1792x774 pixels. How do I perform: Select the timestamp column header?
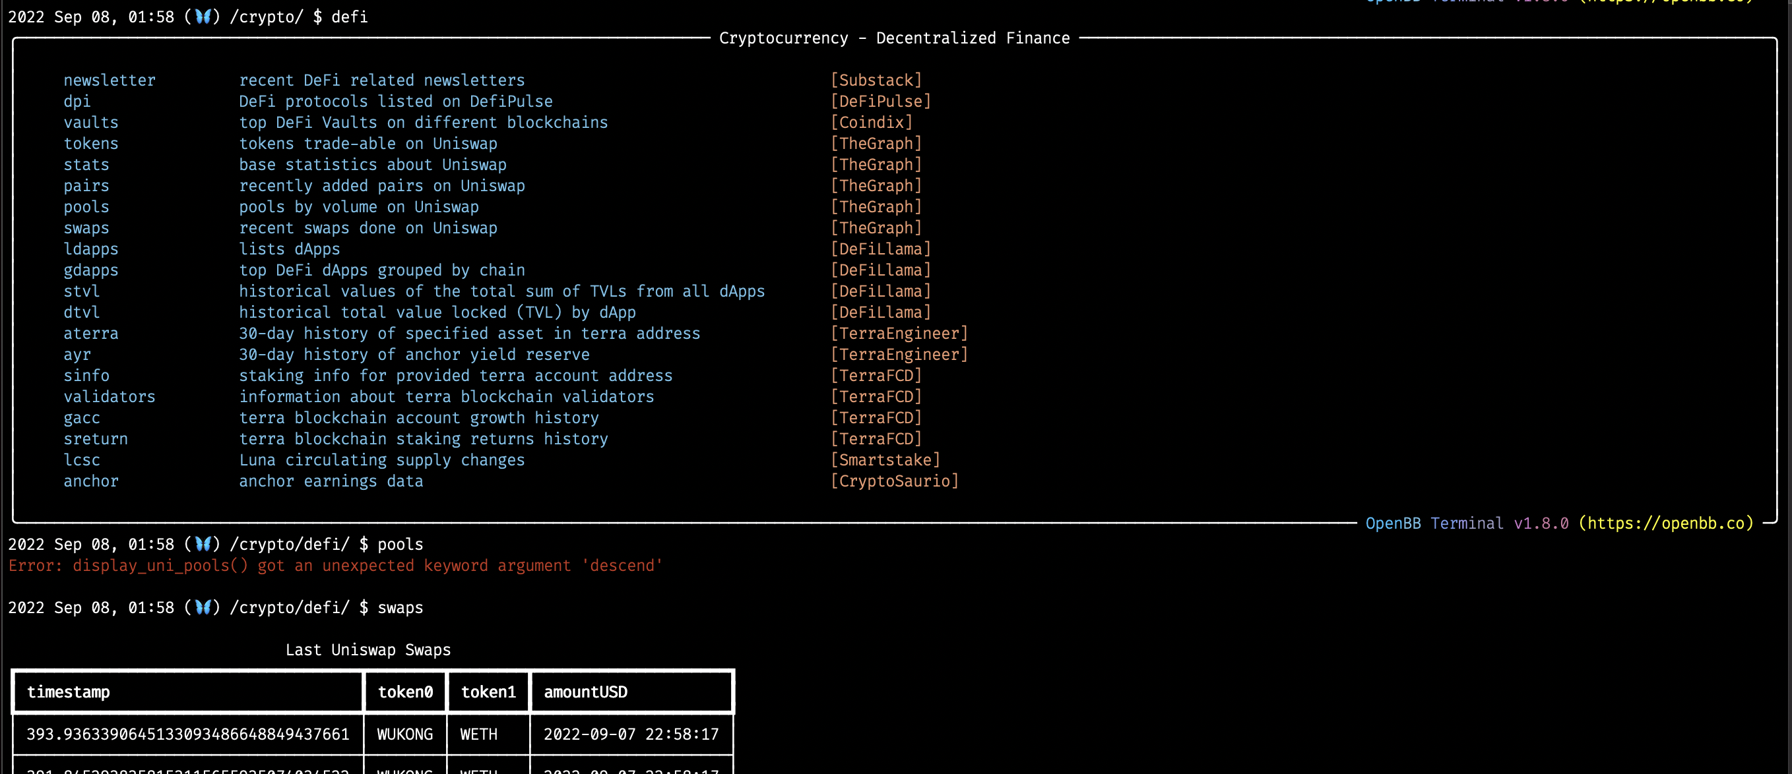pyautogui.click(x=69, y=691)
